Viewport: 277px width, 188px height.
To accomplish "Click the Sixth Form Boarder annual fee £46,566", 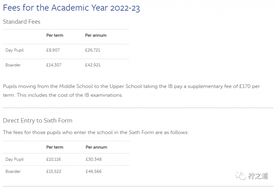I will [x=93, y=172].
